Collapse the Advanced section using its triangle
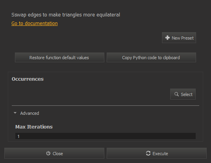 (x=15, y=113)
